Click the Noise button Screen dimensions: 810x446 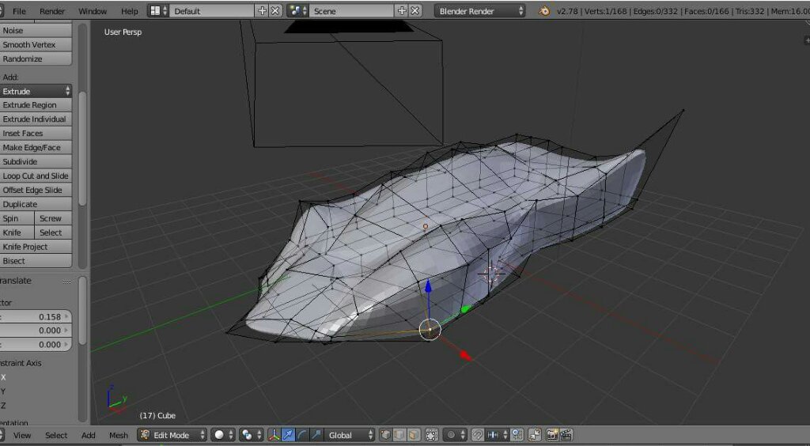[36, 31]
